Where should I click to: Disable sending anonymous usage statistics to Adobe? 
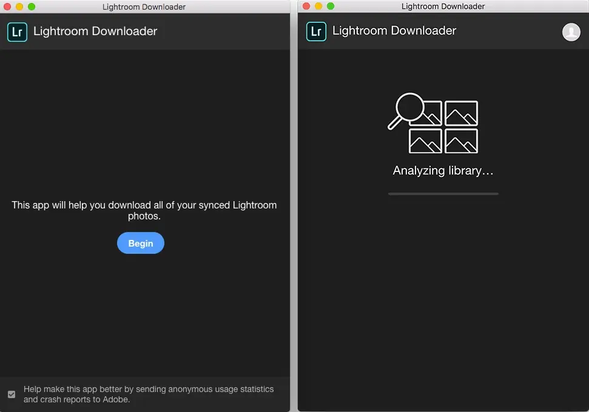pyautogui.click(x=10, y=393)
